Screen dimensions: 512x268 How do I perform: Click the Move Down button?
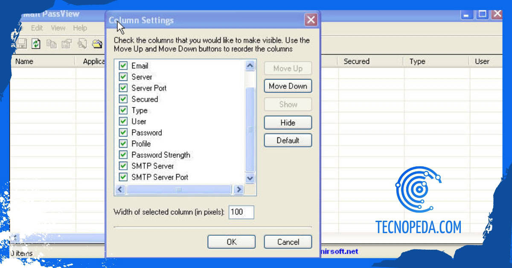(288, 86)
